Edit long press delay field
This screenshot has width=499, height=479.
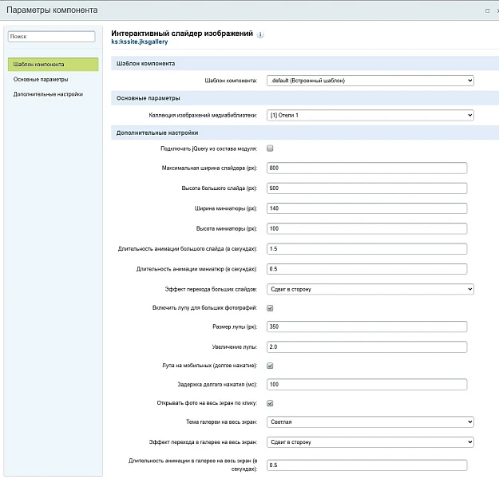point(367,385)
